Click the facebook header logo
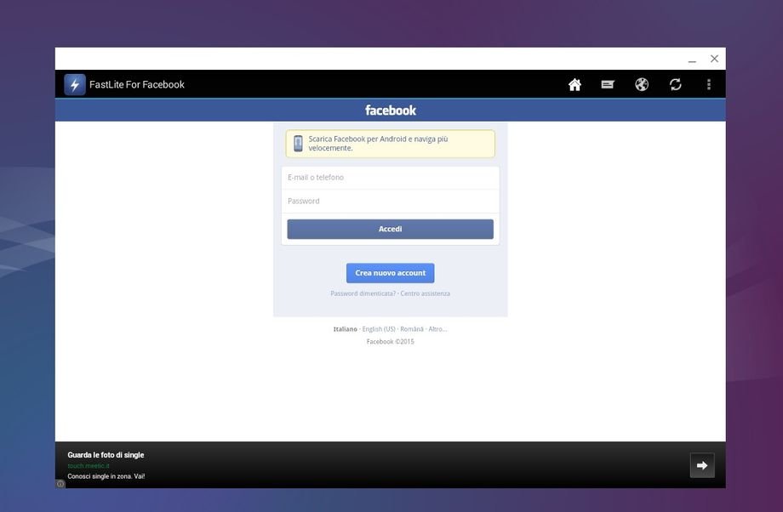 (x=390, y=111)
